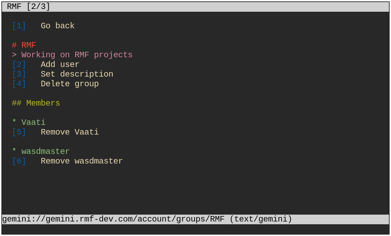Select the ## Members heading
This screenshot has height=236, width=391.
36,103
